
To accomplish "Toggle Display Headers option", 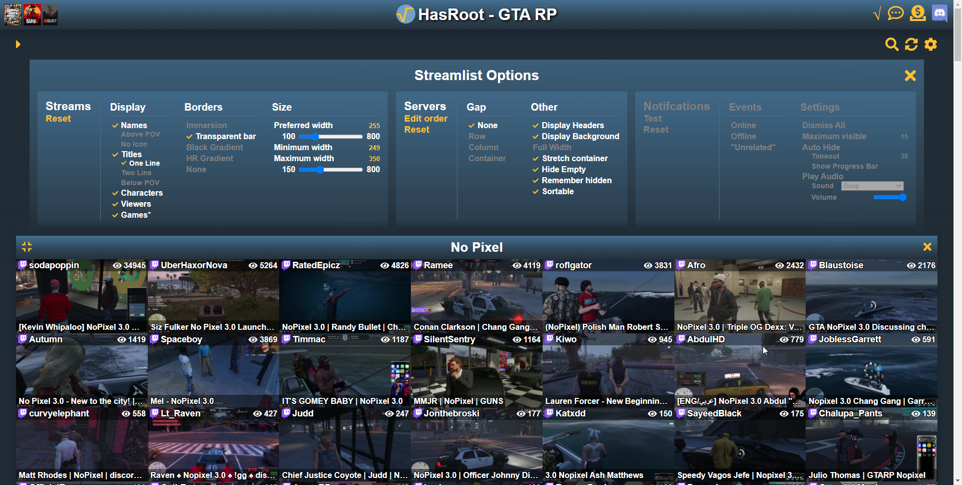I will [568, 126].
